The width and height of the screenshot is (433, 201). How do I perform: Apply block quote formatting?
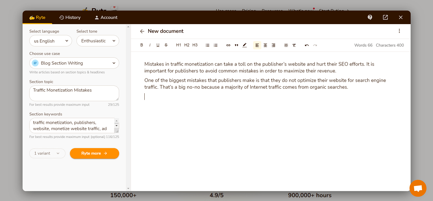click(236, 45)
